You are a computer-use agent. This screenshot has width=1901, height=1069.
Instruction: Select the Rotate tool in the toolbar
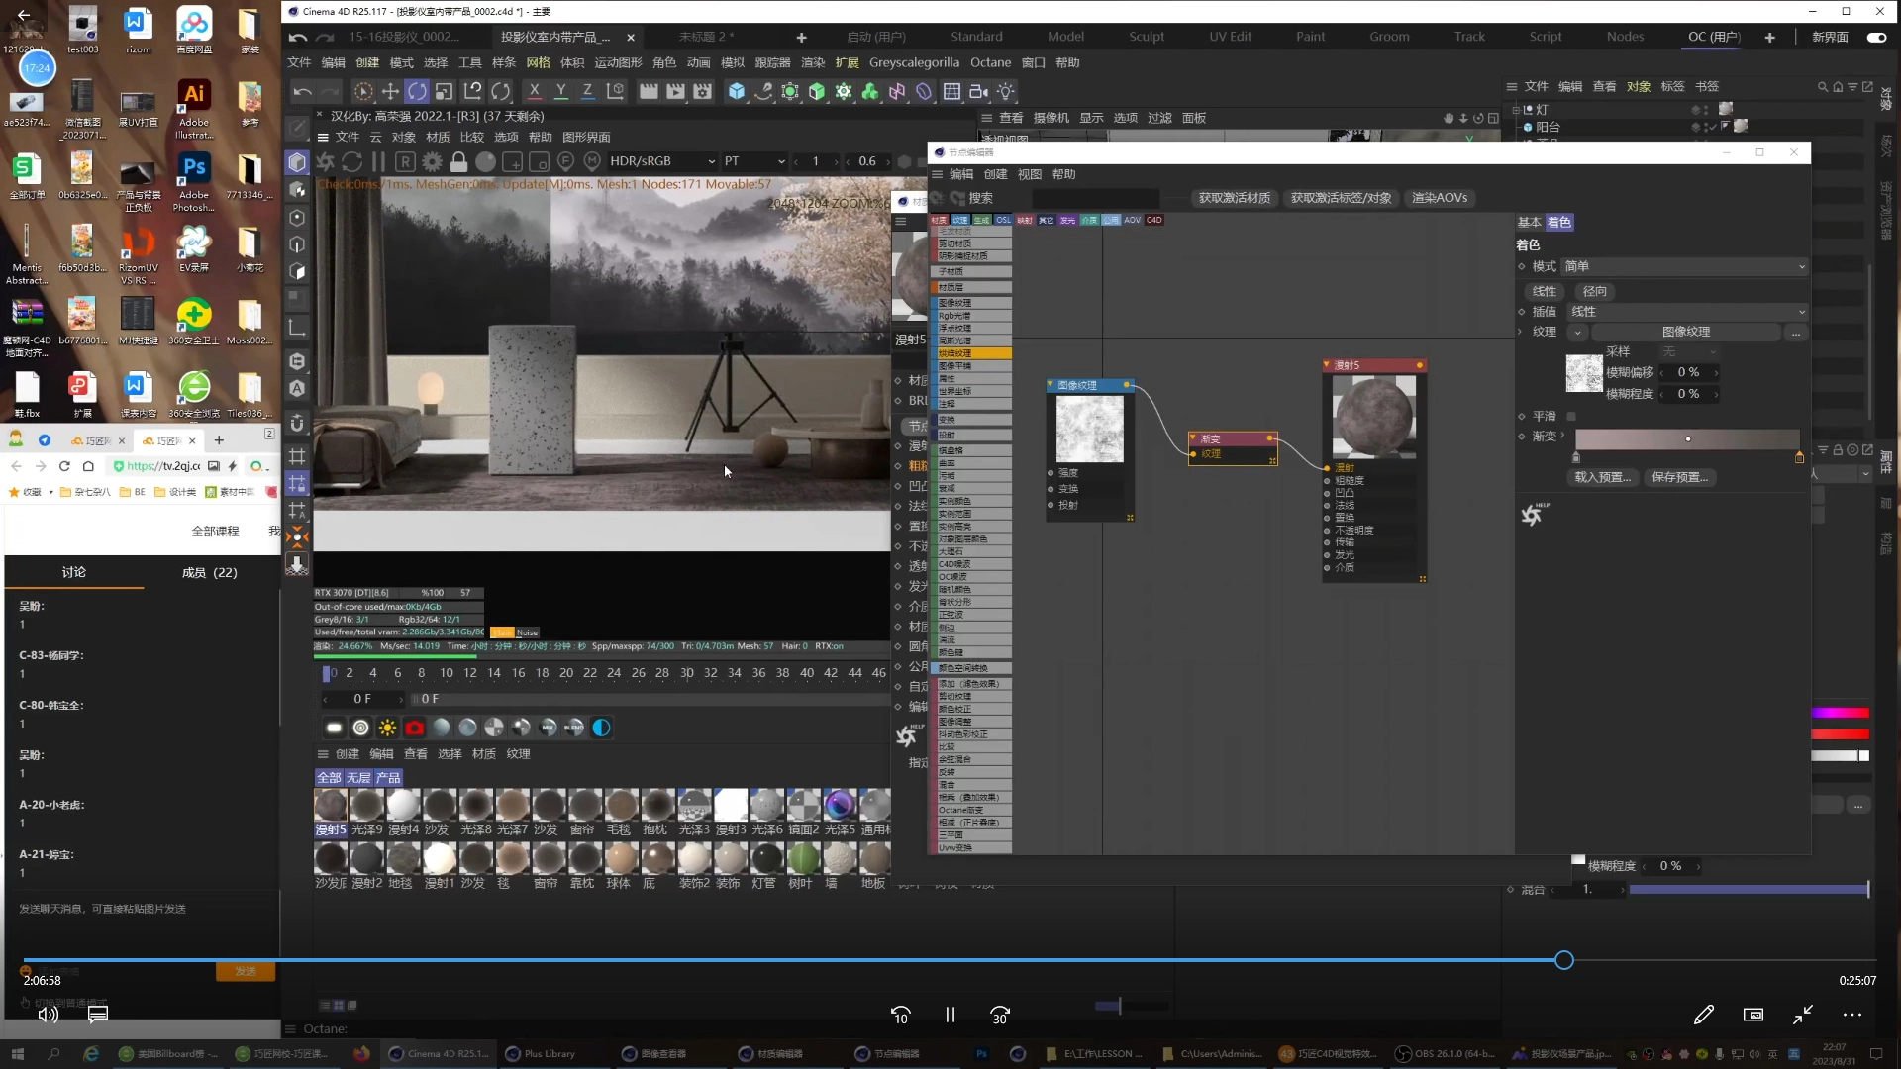click(417, 91)
